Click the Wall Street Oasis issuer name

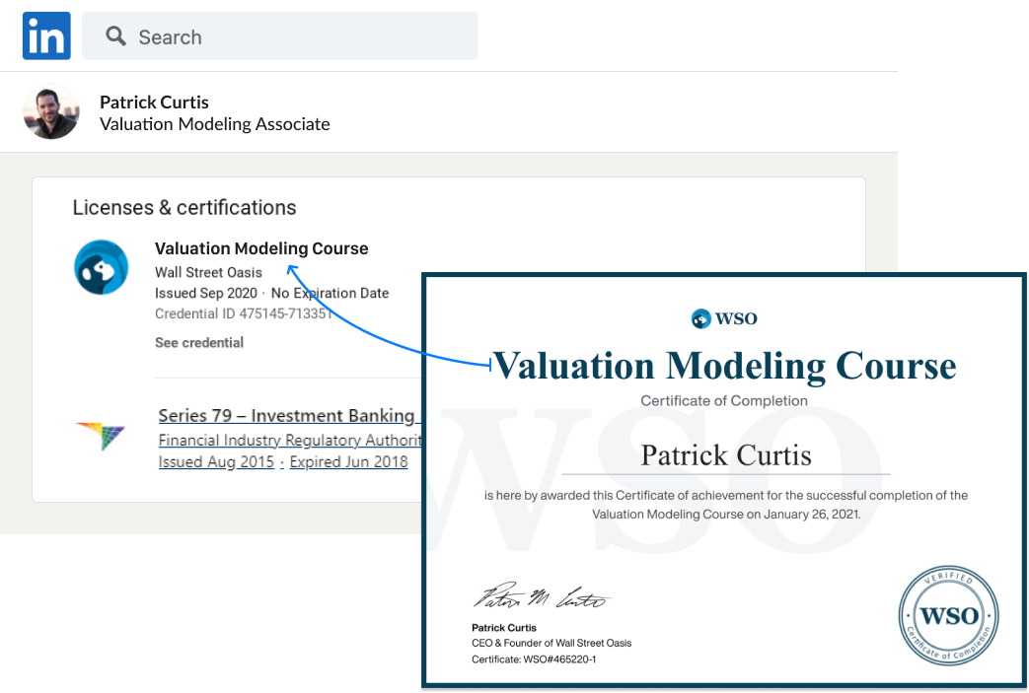click(208, 272)
